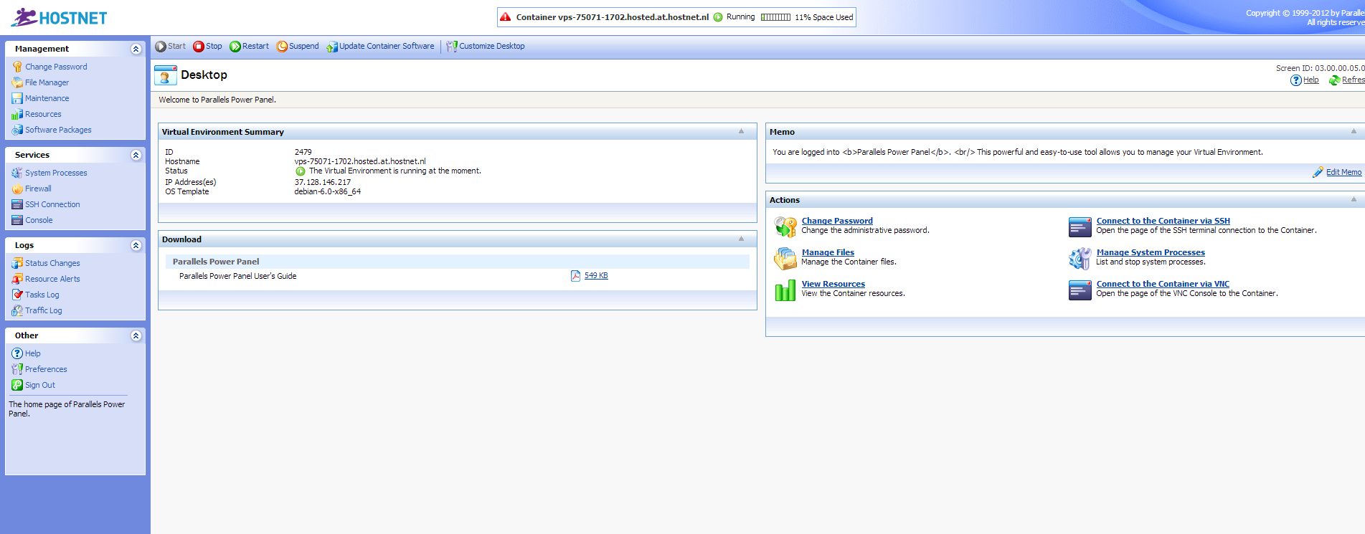Click the disk space usage bar
Screen dimensions: 1365x534
click(x=775, y=17)
